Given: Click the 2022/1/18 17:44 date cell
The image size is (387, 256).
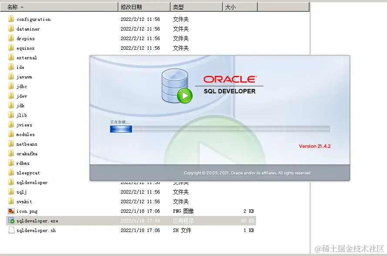Looking at the screenshot, I should [140, 221].
